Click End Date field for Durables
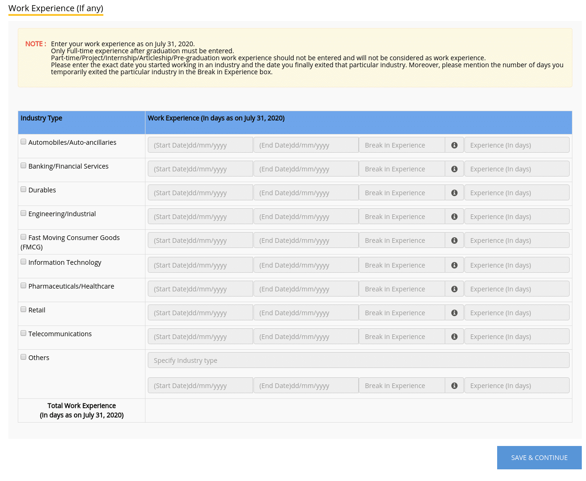 click(306, 193)
